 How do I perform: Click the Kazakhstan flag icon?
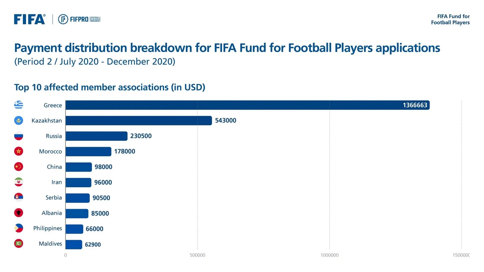pyautogui.click(x=19, y=120)
